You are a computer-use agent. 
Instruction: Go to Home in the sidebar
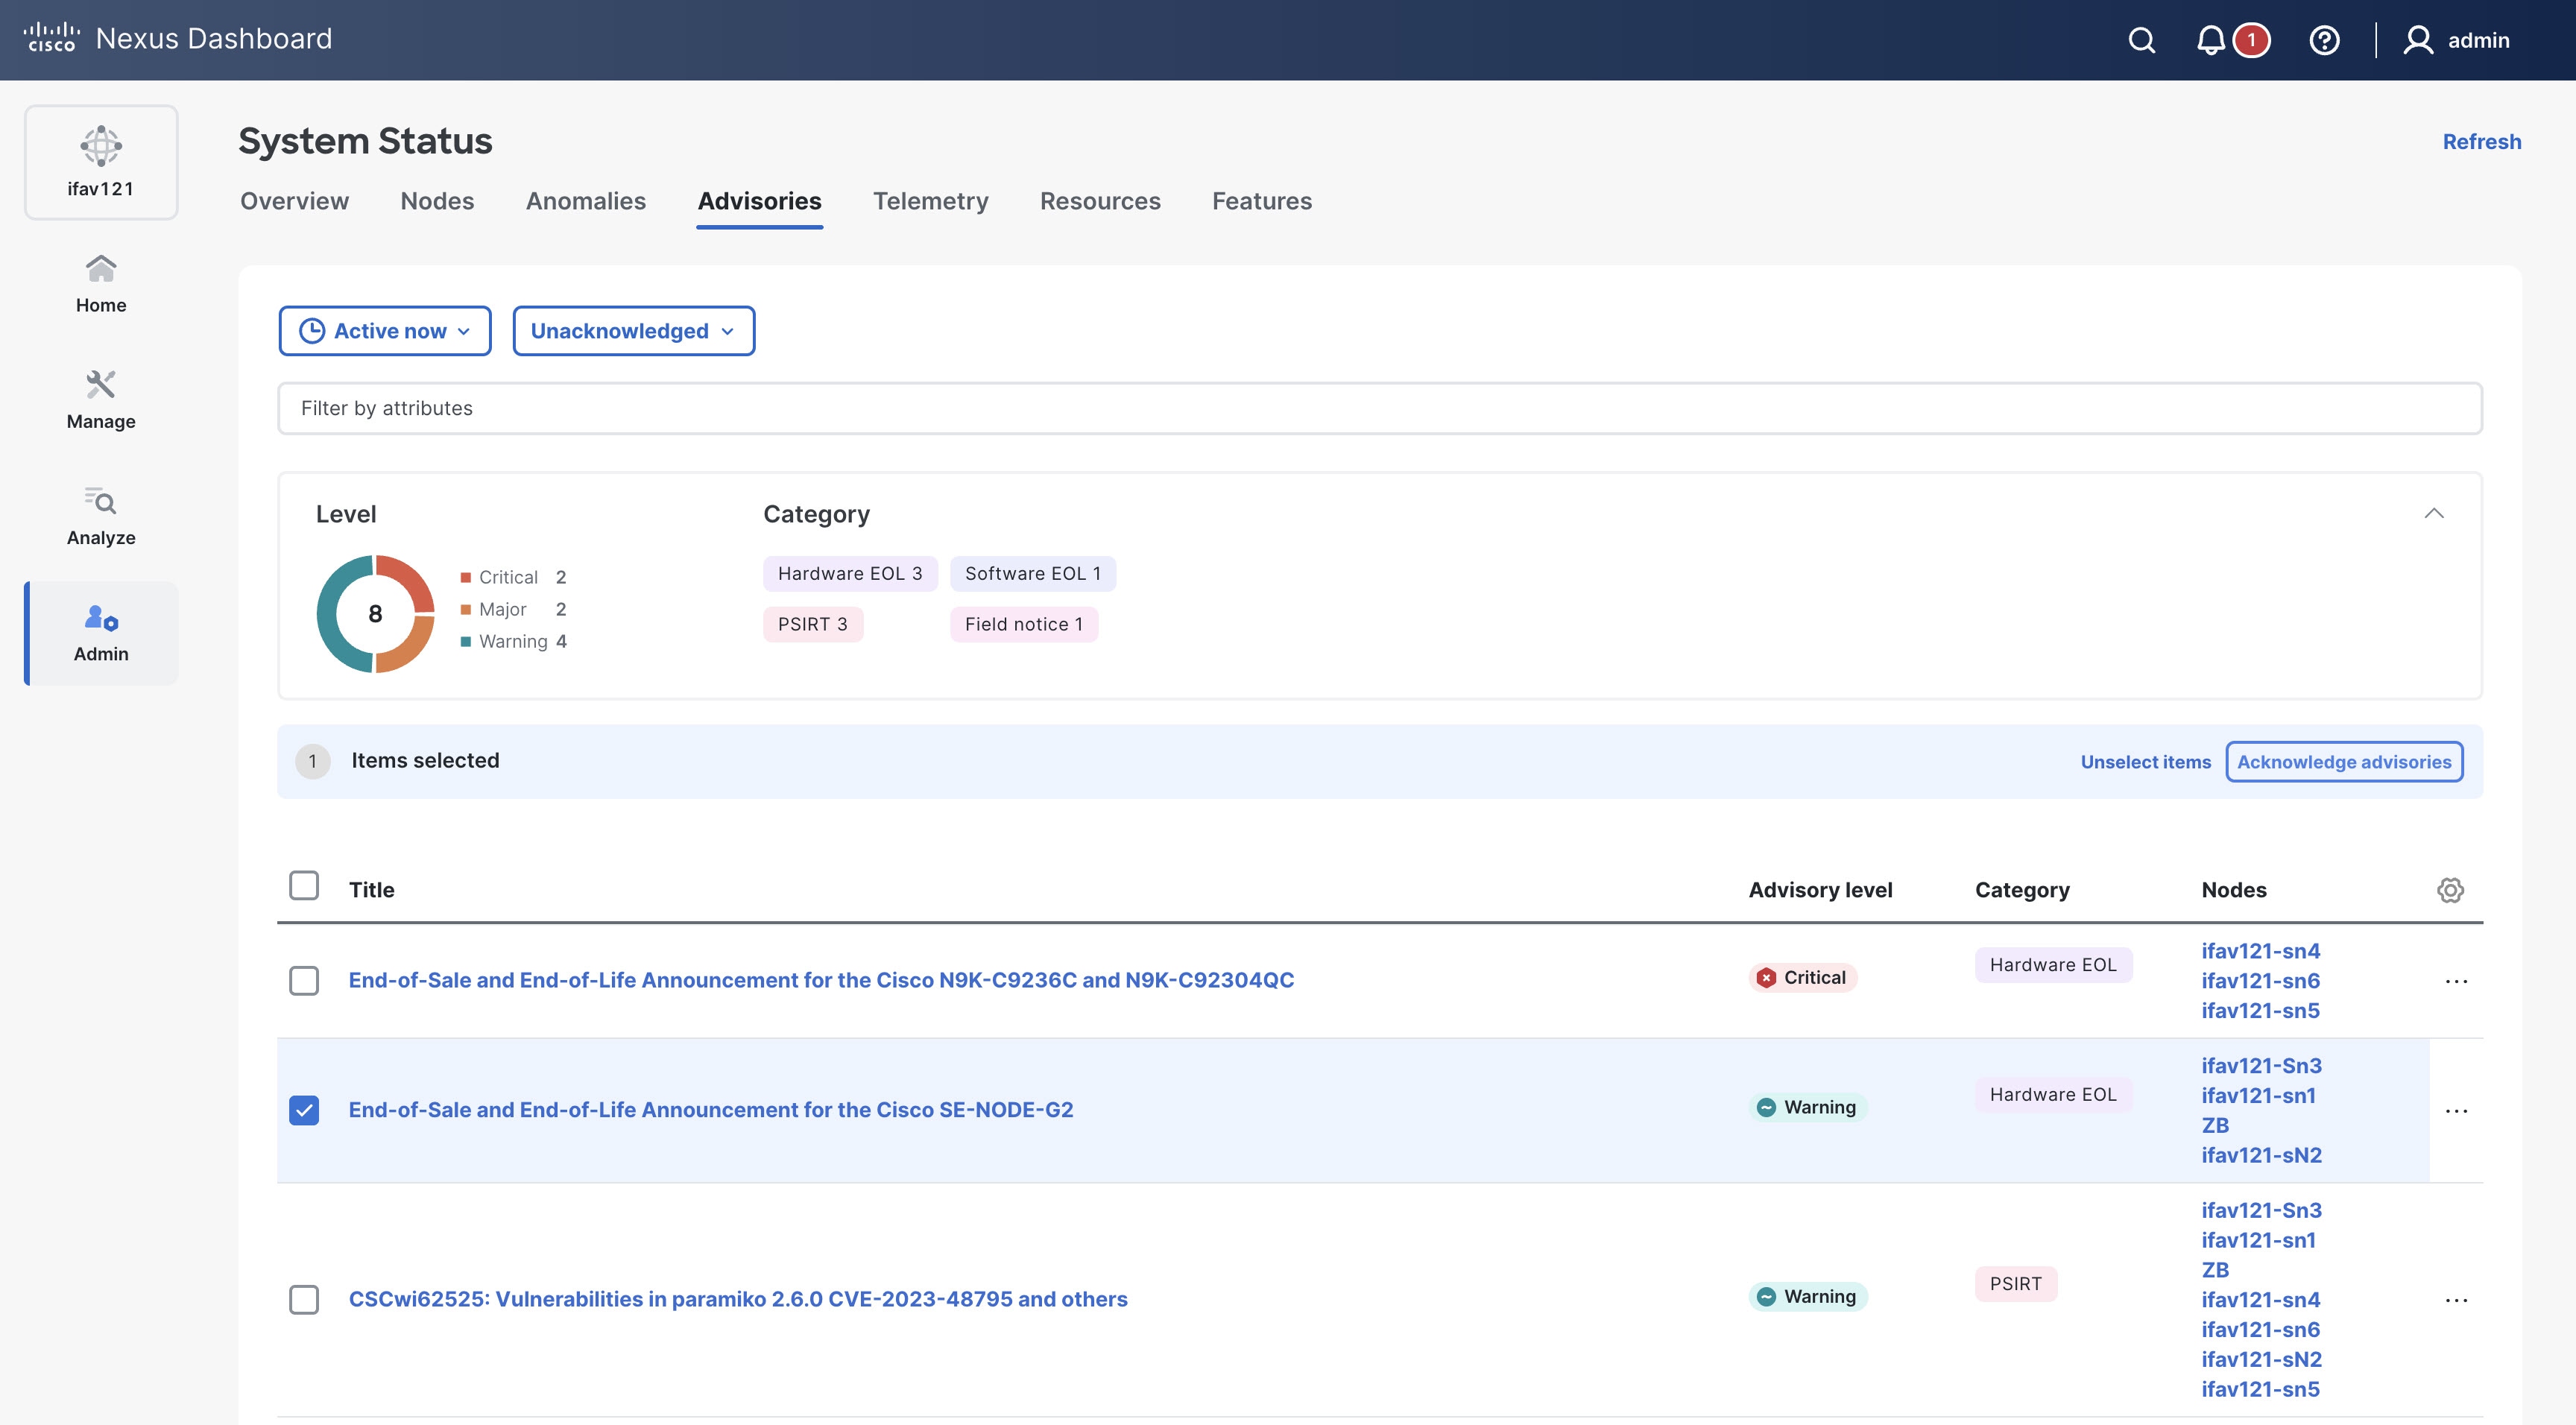pyautogui.click(x=101, y=283)
